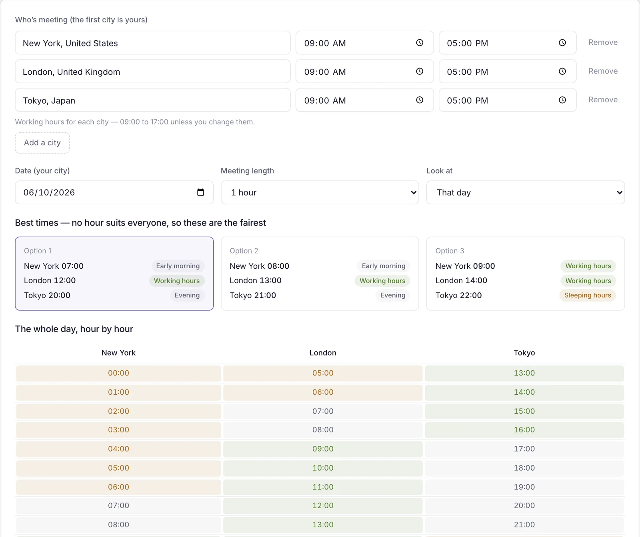This screenshot has width=640, height=537.
Task: Click the Tokyo column header
Action: (x=524, y=353)
